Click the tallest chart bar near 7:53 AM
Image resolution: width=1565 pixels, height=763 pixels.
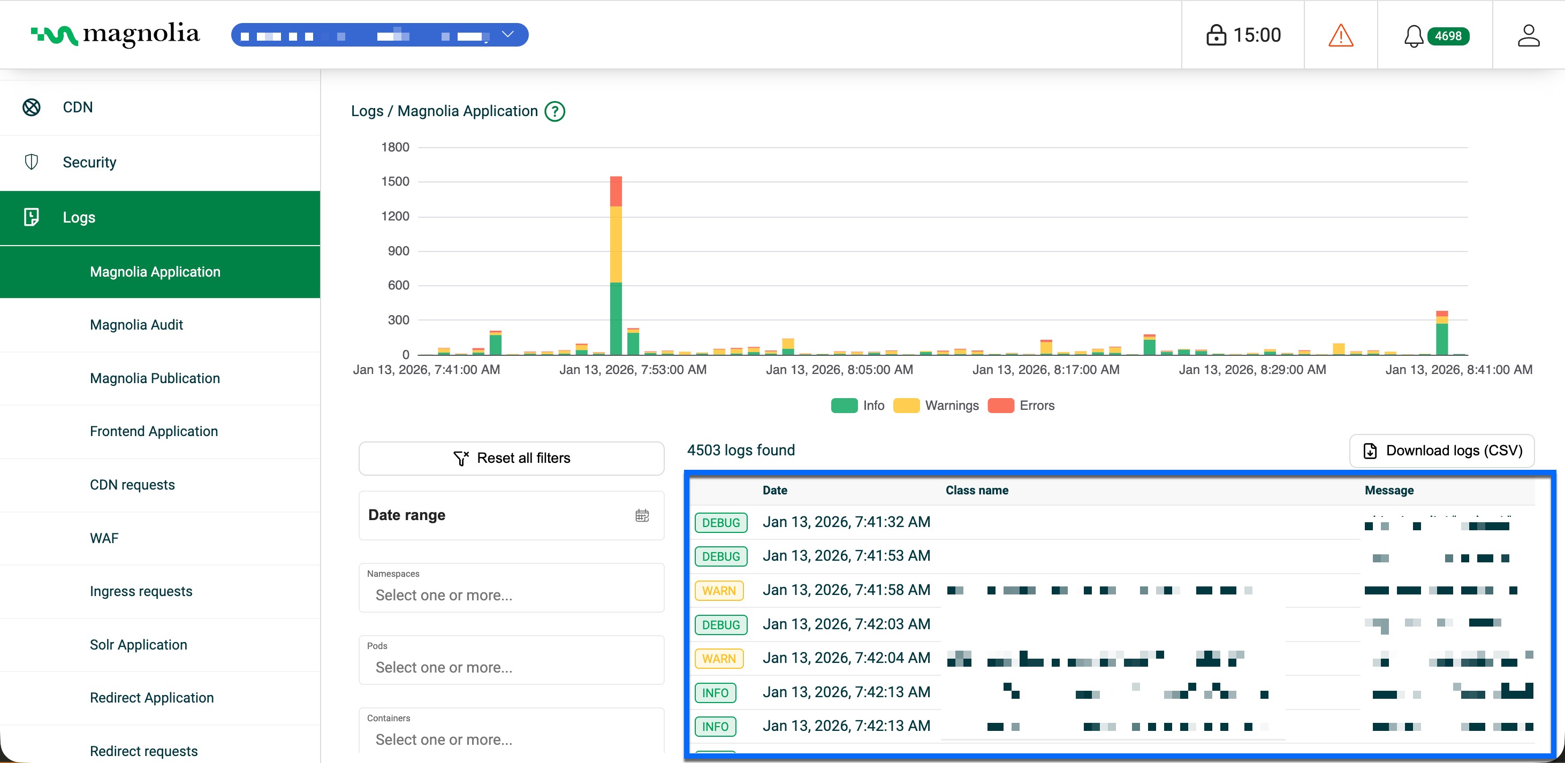click(616, 265)
